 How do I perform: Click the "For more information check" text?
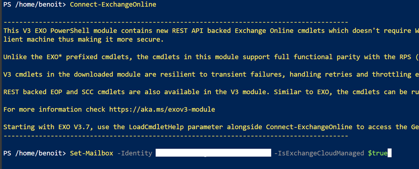point(54,110)
